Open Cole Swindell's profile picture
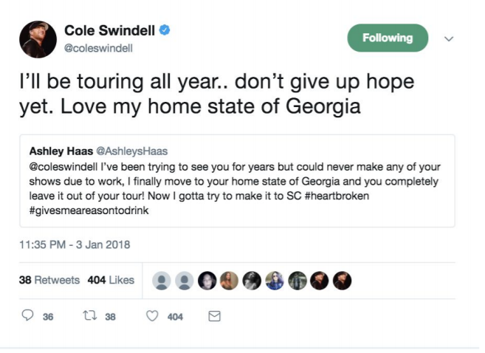 tap(38, 39)
